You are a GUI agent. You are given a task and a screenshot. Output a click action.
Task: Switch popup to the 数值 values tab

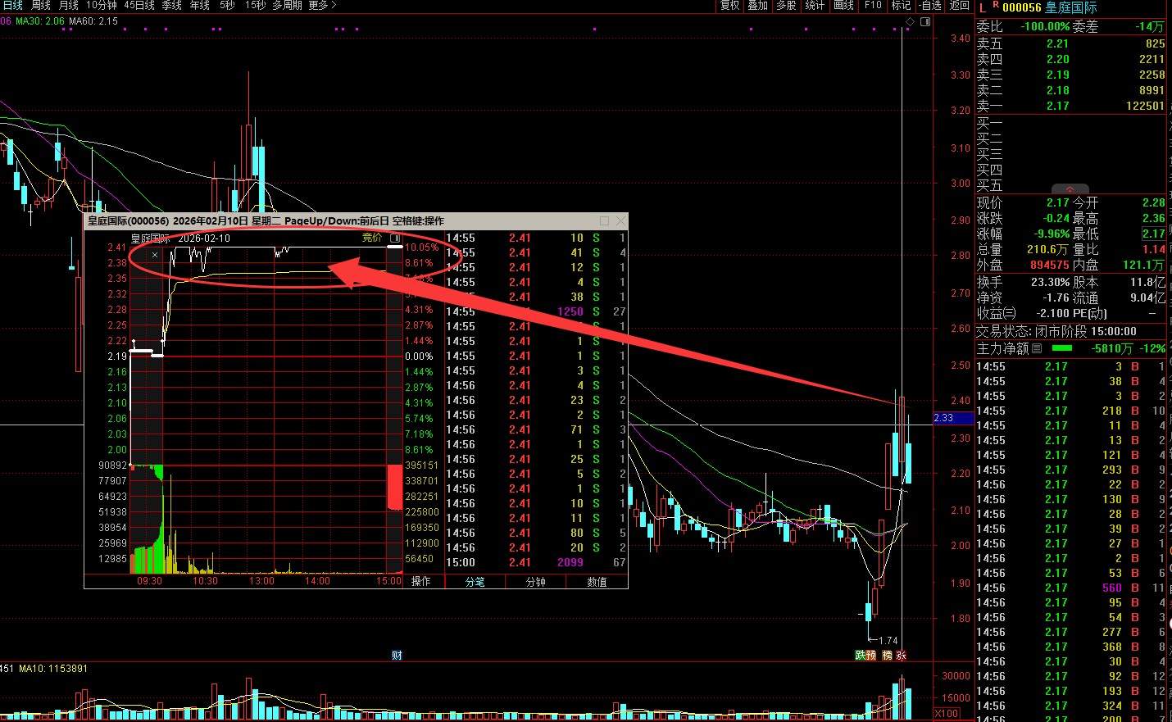597,582
